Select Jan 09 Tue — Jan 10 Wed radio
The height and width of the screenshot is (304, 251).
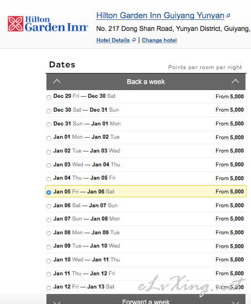(49, 247)
